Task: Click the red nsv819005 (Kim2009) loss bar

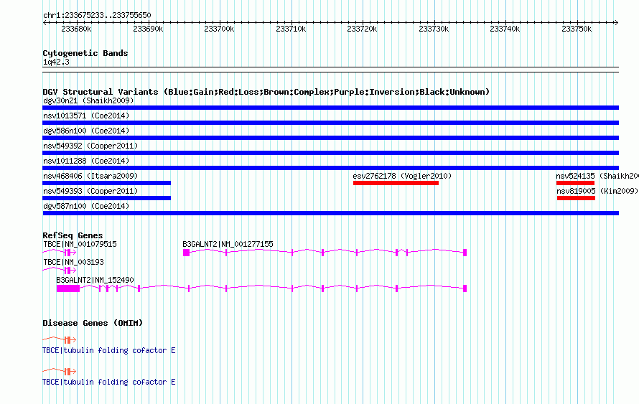Action: [x=577, y=198]
